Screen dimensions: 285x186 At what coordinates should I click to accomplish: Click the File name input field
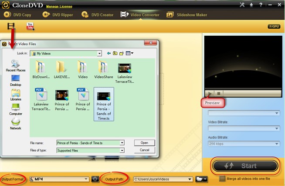pos(88,143)
